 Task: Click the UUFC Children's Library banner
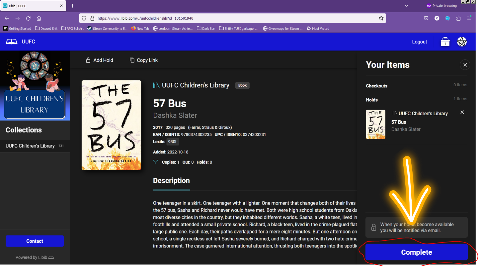(35, 86)
